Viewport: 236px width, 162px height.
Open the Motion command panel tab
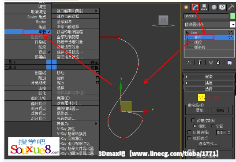click(214, 7)
